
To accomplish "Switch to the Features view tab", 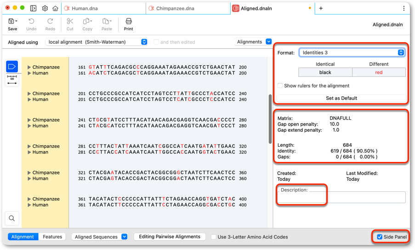I will pyautogui.click(x=52, y=237).
